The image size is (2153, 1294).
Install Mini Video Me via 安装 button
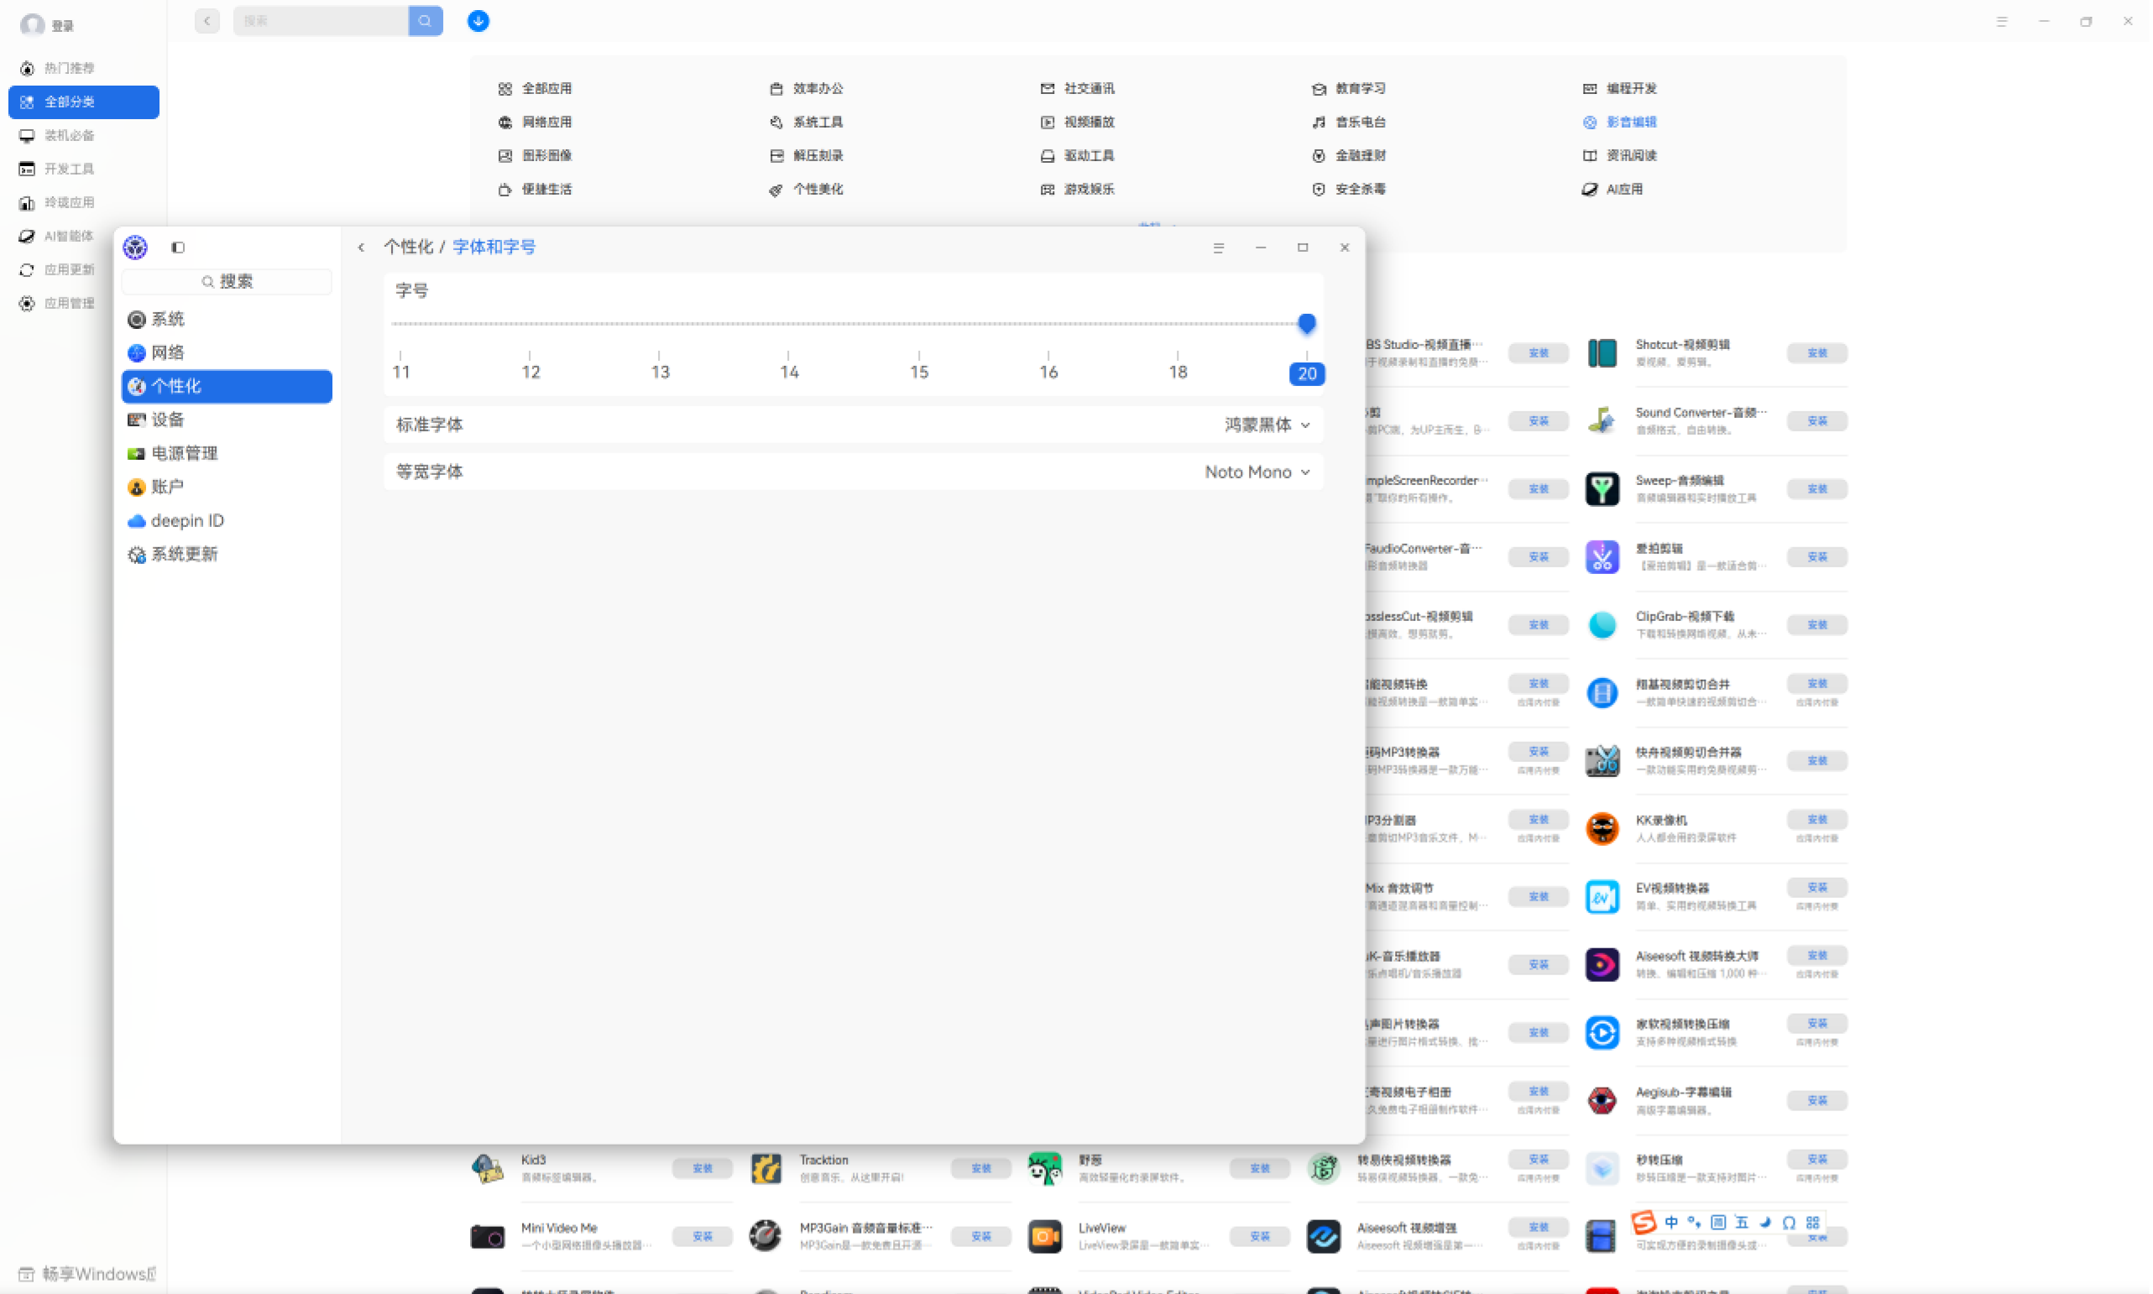pyautogui.click(x=702, y=1236)
